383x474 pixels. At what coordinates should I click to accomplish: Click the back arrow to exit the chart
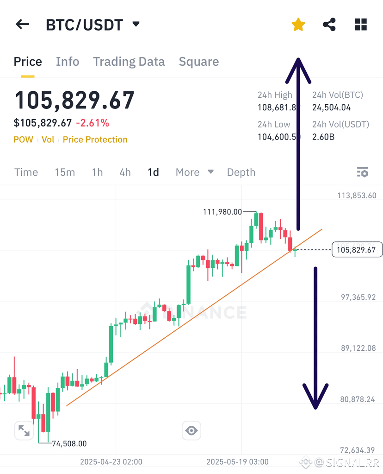pos(22,24)
